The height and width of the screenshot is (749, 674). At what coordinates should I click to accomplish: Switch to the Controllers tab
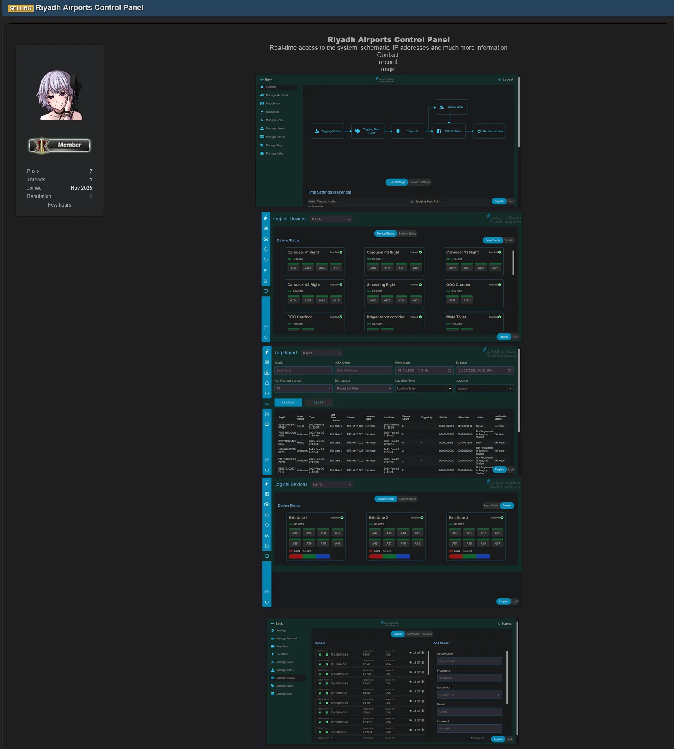coord(413,634)
